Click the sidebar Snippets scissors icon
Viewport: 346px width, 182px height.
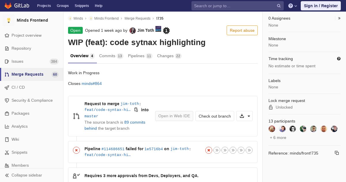(x=7, y=152)
